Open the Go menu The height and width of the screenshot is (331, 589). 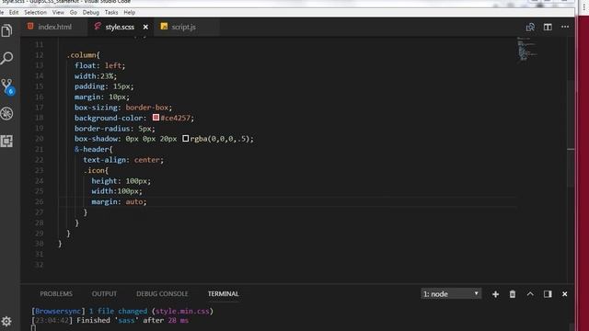tap(74, 12)
